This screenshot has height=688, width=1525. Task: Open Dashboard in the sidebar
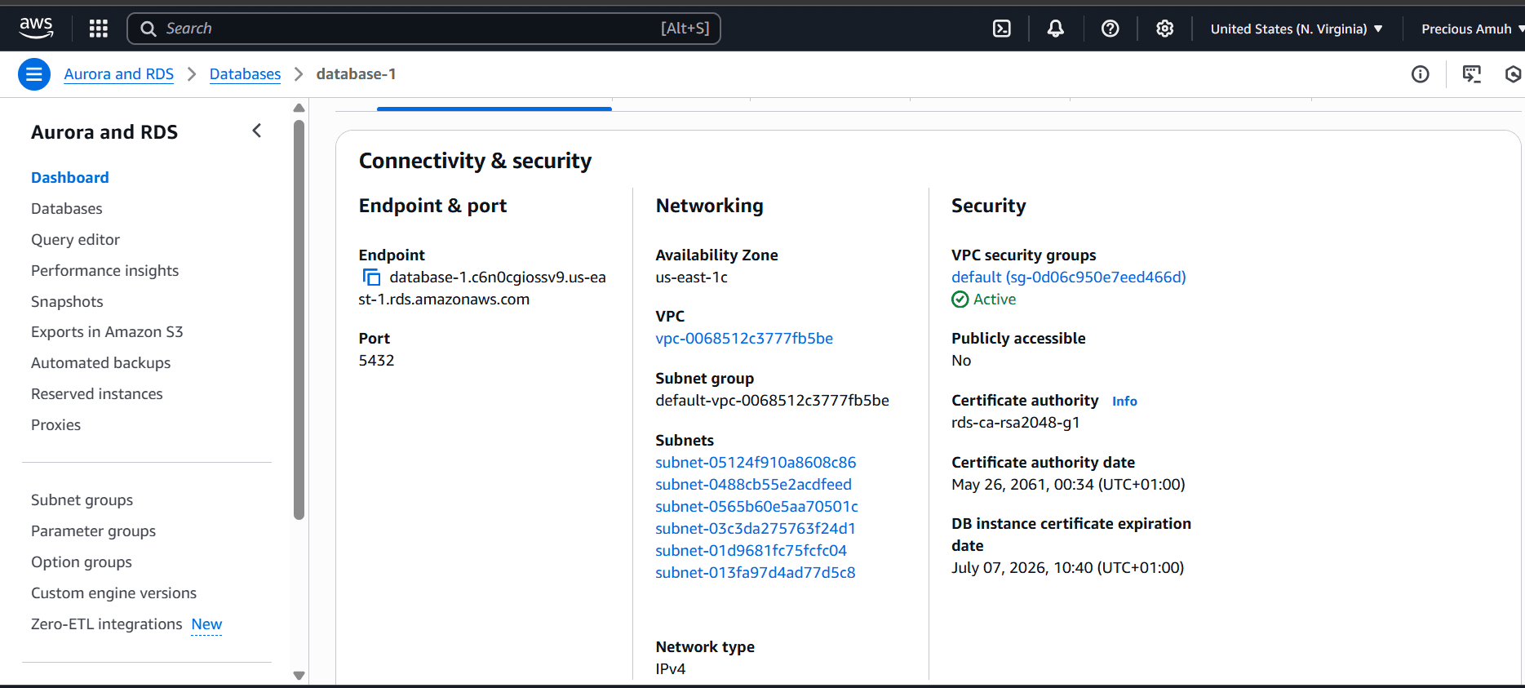[x=70, y=178]
